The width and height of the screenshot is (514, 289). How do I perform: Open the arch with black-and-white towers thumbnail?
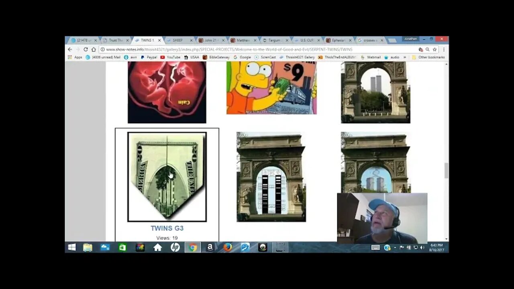click(271, 177)
